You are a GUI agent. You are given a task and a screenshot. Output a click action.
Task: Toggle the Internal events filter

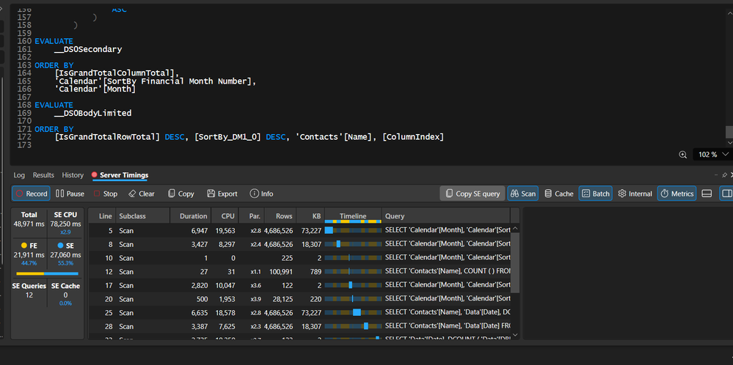pos(635,193)
